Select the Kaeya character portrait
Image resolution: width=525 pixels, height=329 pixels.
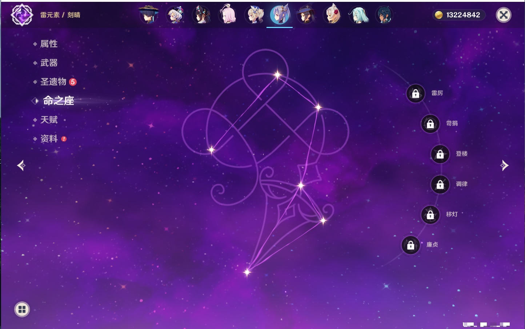coord(384,15)
